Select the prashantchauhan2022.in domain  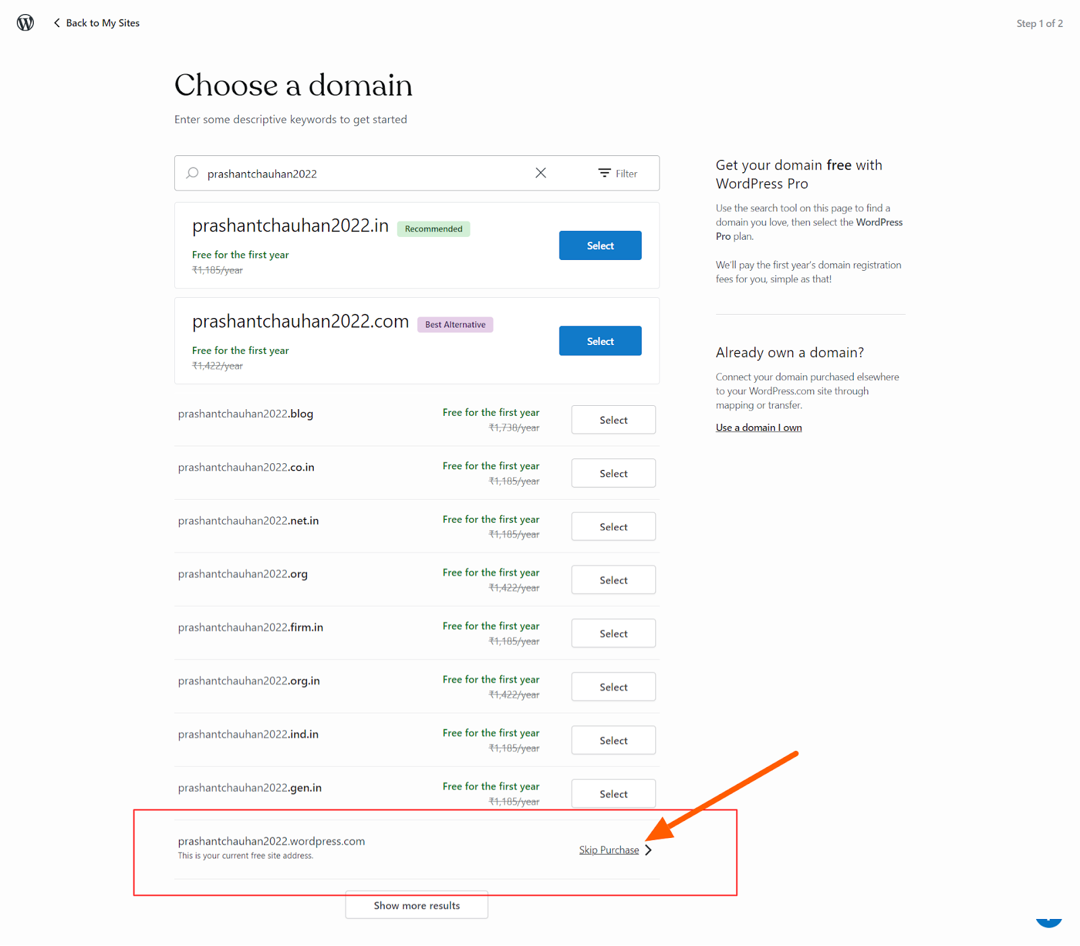[599, 246]
